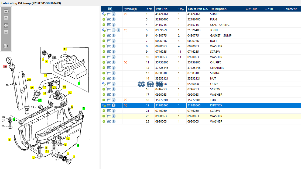Screen dimensions: 301x169
Task: Click the gear icon on OIL PIPE row
Action: coord(104,62)
